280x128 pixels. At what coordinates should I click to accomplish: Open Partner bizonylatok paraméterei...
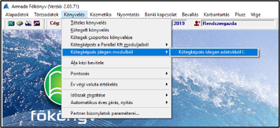pyautogui.click(x=116, y=114)
